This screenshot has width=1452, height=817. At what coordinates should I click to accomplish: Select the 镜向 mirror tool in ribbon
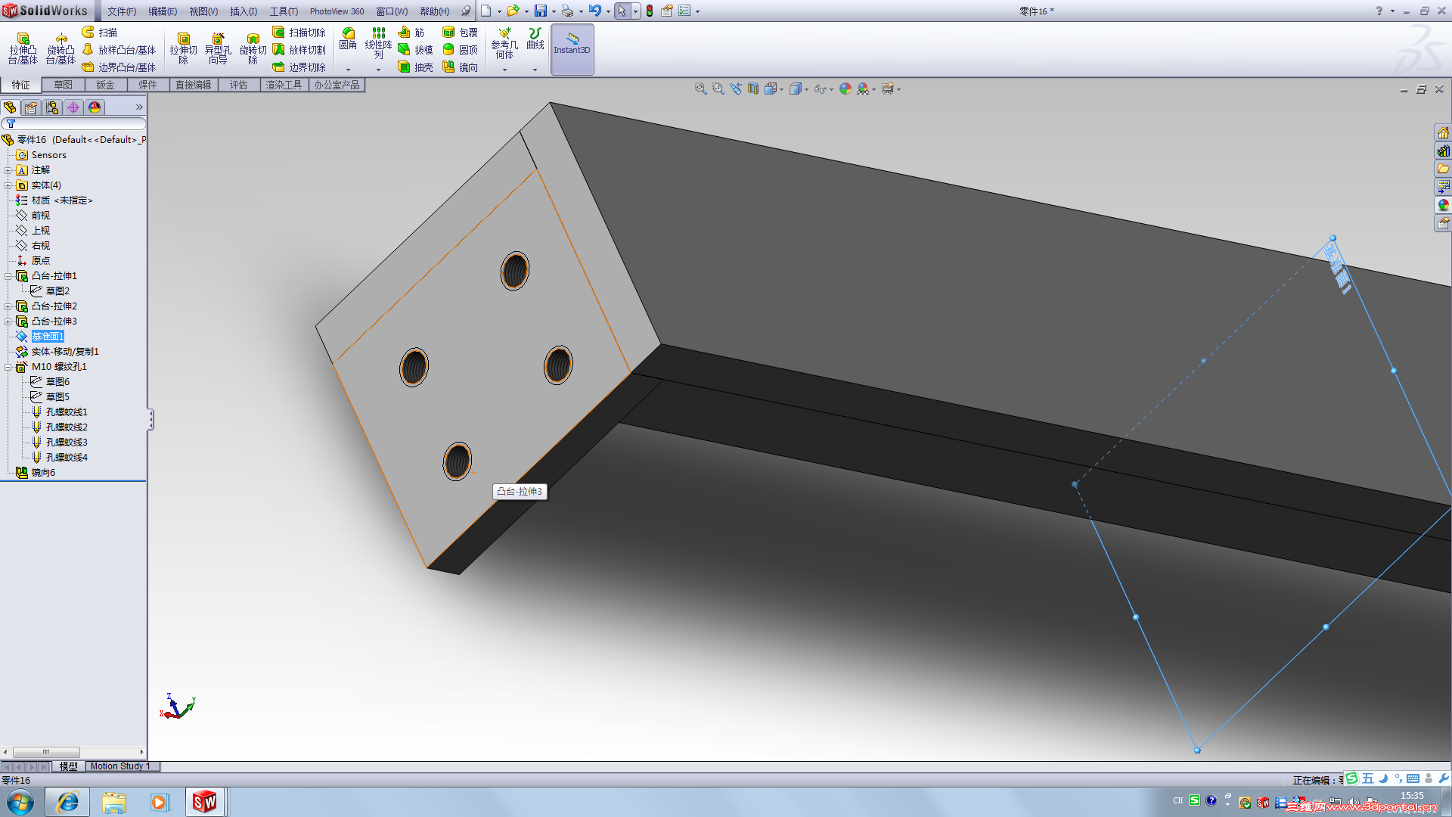[x=460, y=67]
